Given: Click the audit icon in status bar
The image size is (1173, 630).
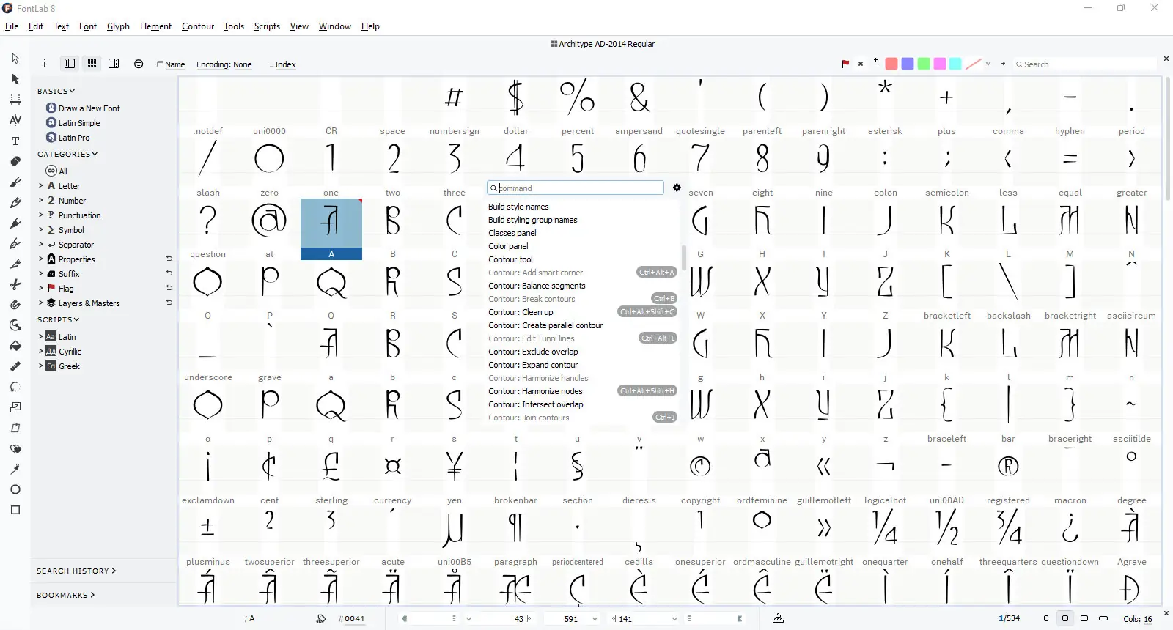Looking at the screenshot, I should coord(779,618).
